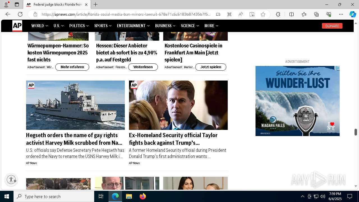Click the navy ship article image
359x202 pixels.
[x=75, y=105]
